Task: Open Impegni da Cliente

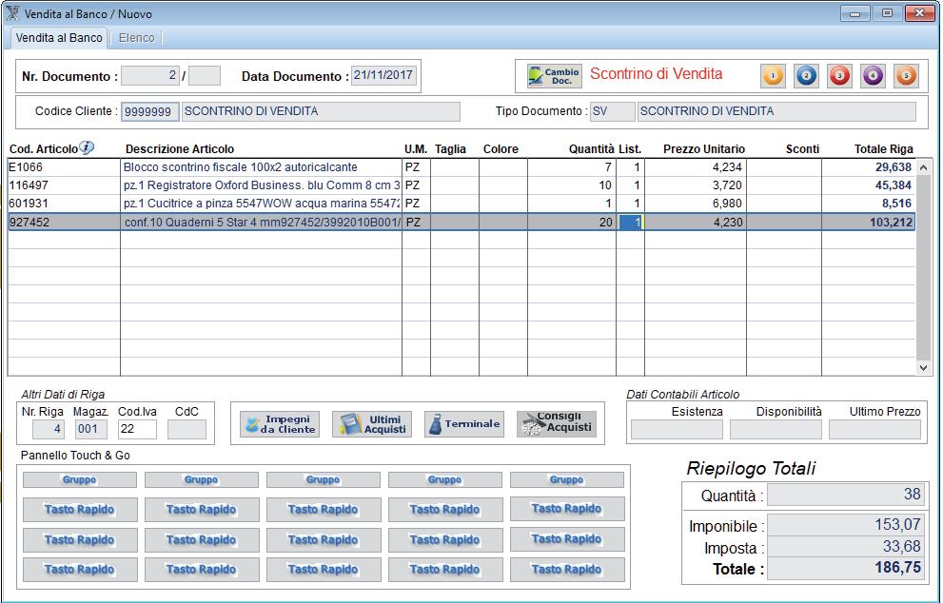Action: click(280, 424)
